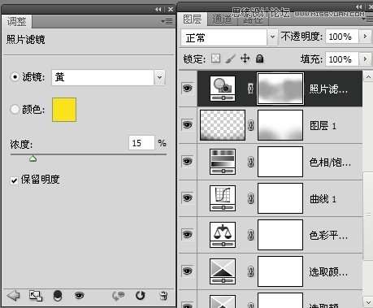
Task: Click link icon on 色相/饱 layer mask
Action: pos(251,162)
